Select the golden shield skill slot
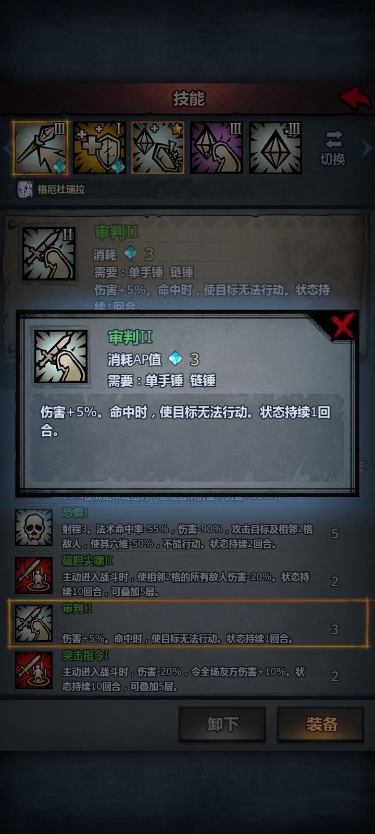This screenshot has width=375, height=834. tap(99, 148)
